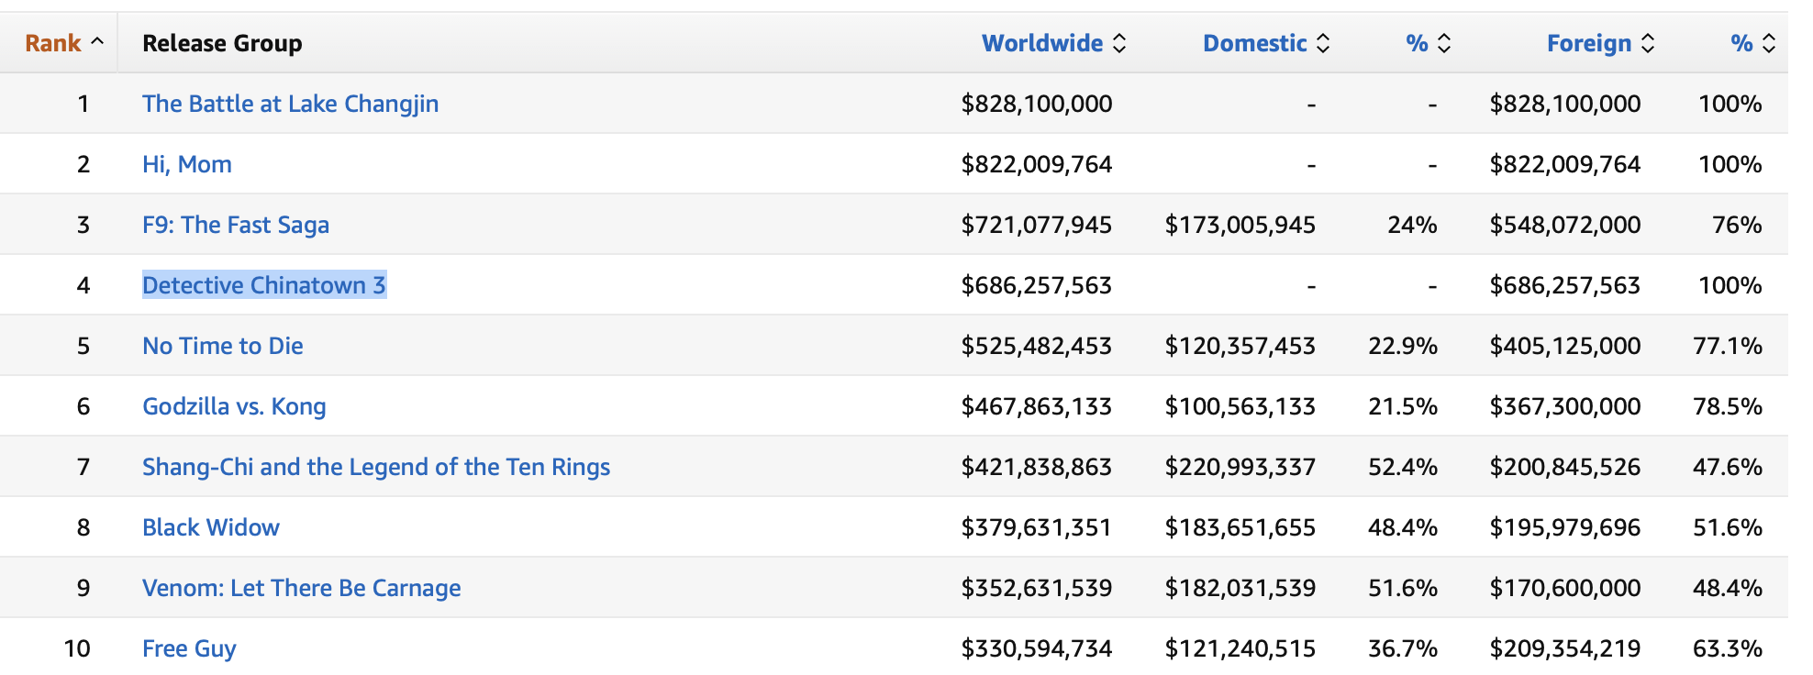Select worldwide value $525,482,453
Viewport: 1813px width, 675px height.
[x=1037, y=346]
